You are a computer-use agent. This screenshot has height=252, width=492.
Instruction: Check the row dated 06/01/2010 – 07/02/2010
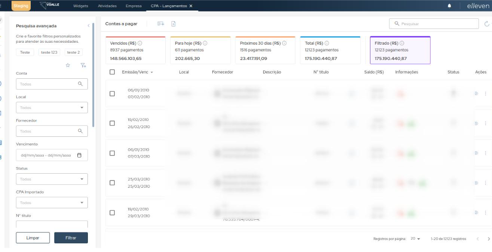click(112, 94)
